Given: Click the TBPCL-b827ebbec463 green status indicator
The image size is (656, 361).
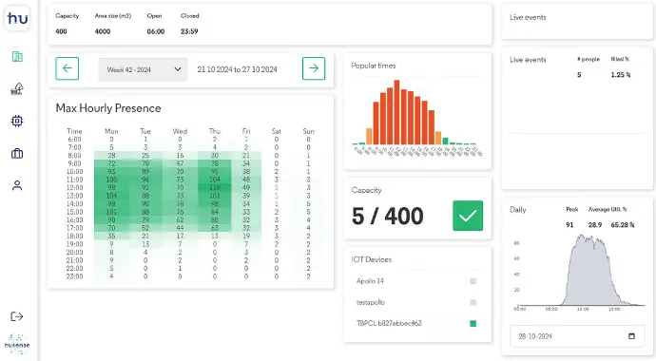Looking at the screenshot, I should [x=473, y=323].
